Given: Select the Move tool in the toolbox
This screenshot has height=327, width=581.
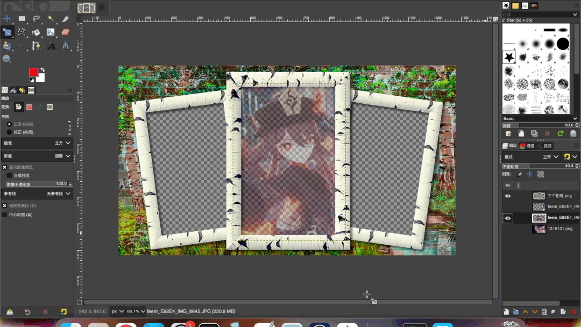Looking at the screenshot, I should (7, 18).
